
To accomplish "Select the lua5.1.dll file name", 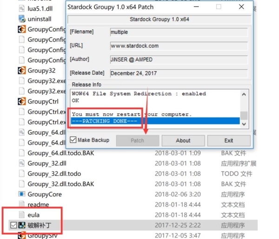I will (40, 9).
